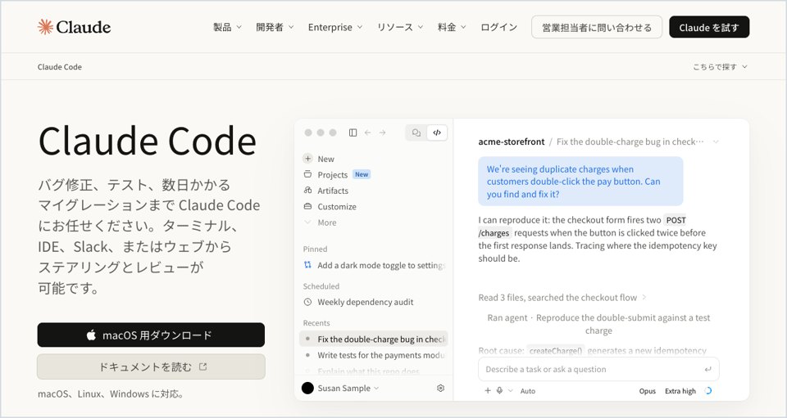Viewport: 787px width, 418px height.
Task: Open the settings gear icon
Action: (441, 388)
